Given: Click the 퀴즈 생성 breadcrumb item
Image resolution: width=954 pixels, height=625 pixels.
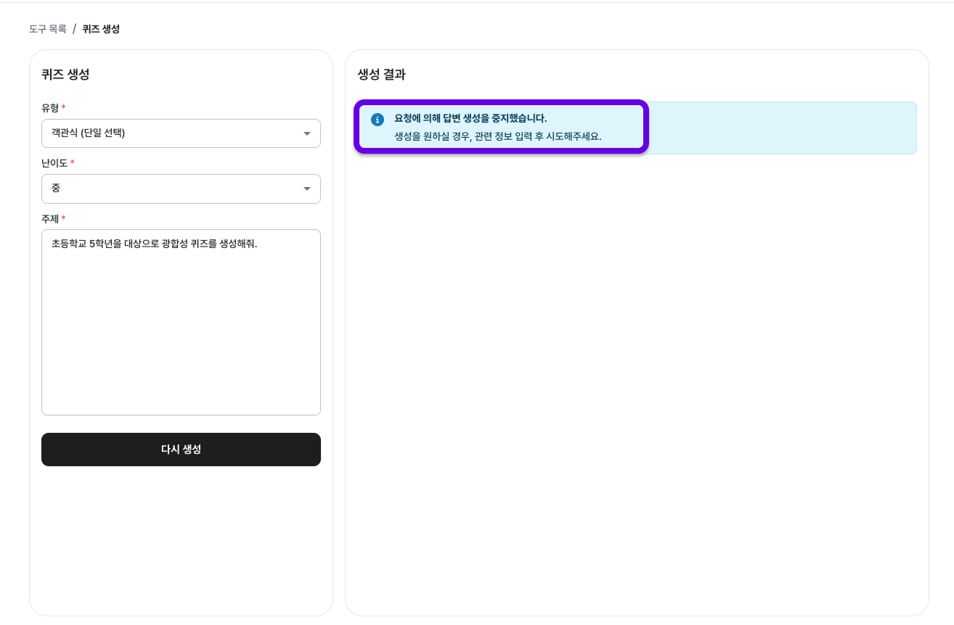Looking at the screenshot, I should 101,29.
